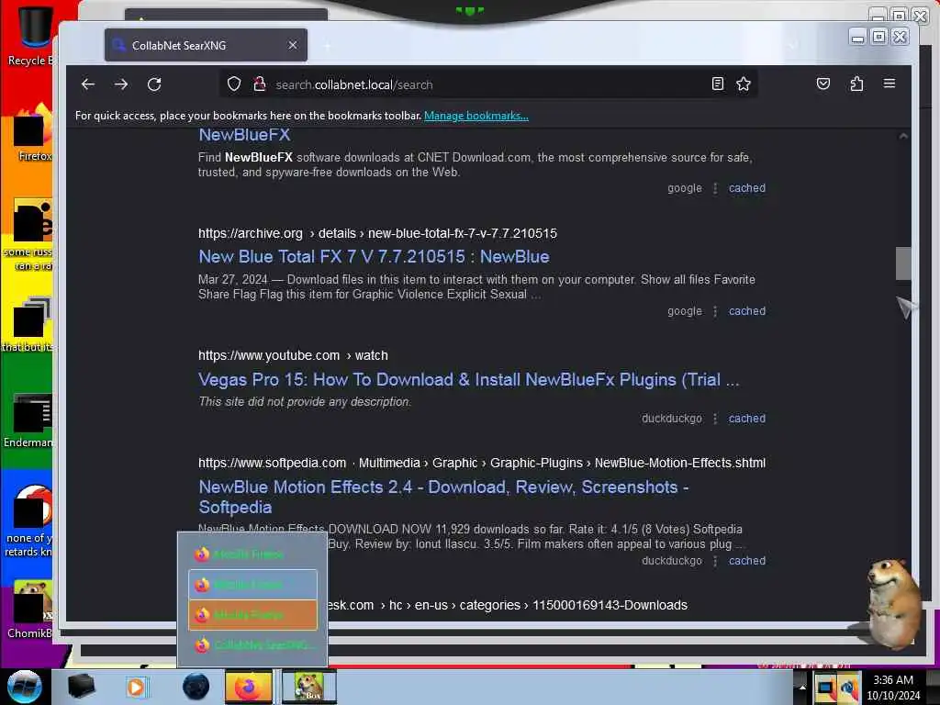The height and width of the screenshot is (705, 940).
Task: Open the Save to Pocket icon
Action: point(823,84)
